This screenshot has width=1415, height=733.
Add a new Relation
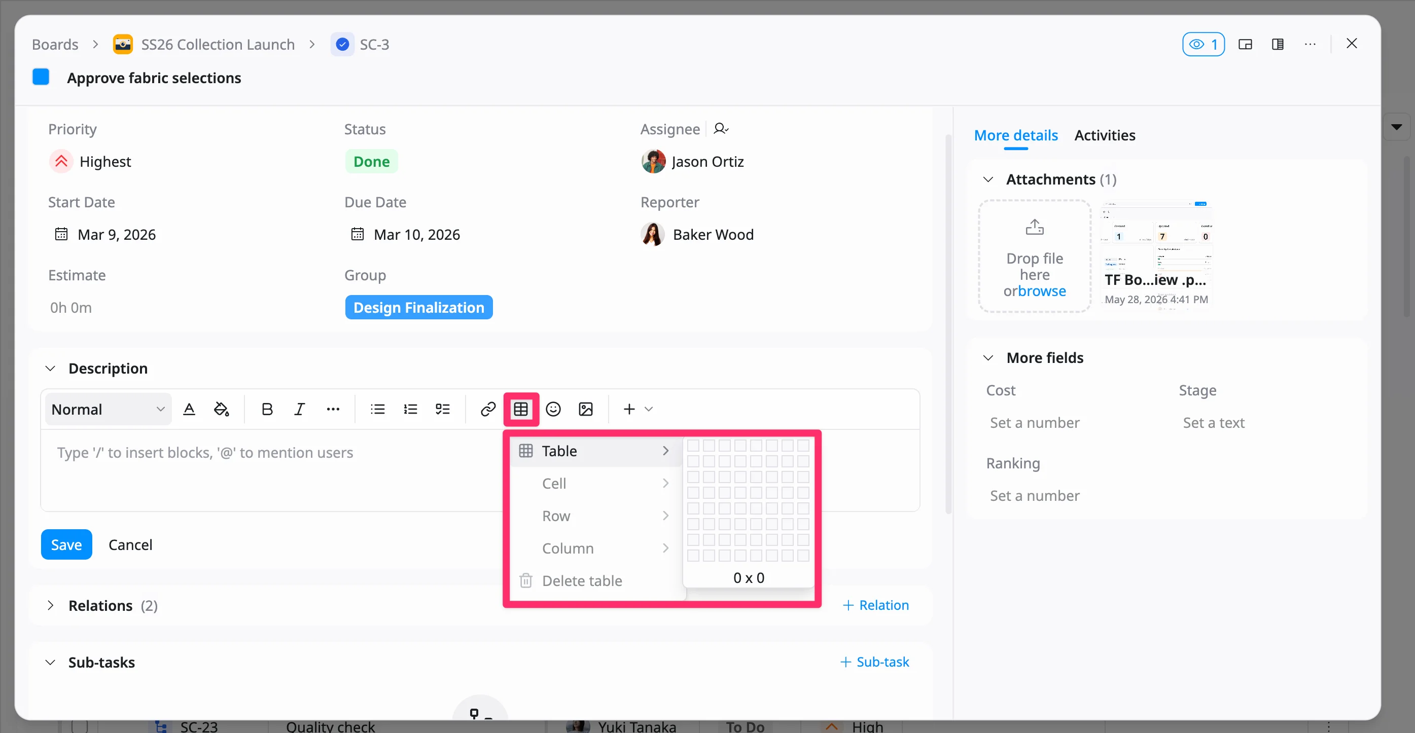point(875,605)
